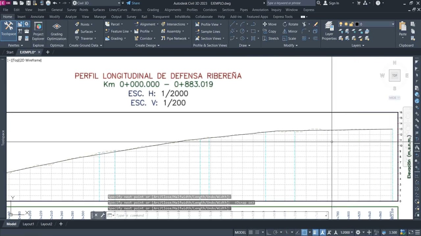The width and height of the screenshot is (421, 236).
Task: Click the Sample Lines tool
Action: click(x=208, y=31)
